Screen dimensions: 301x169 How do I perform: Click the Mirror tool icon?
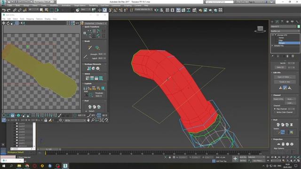157,10
